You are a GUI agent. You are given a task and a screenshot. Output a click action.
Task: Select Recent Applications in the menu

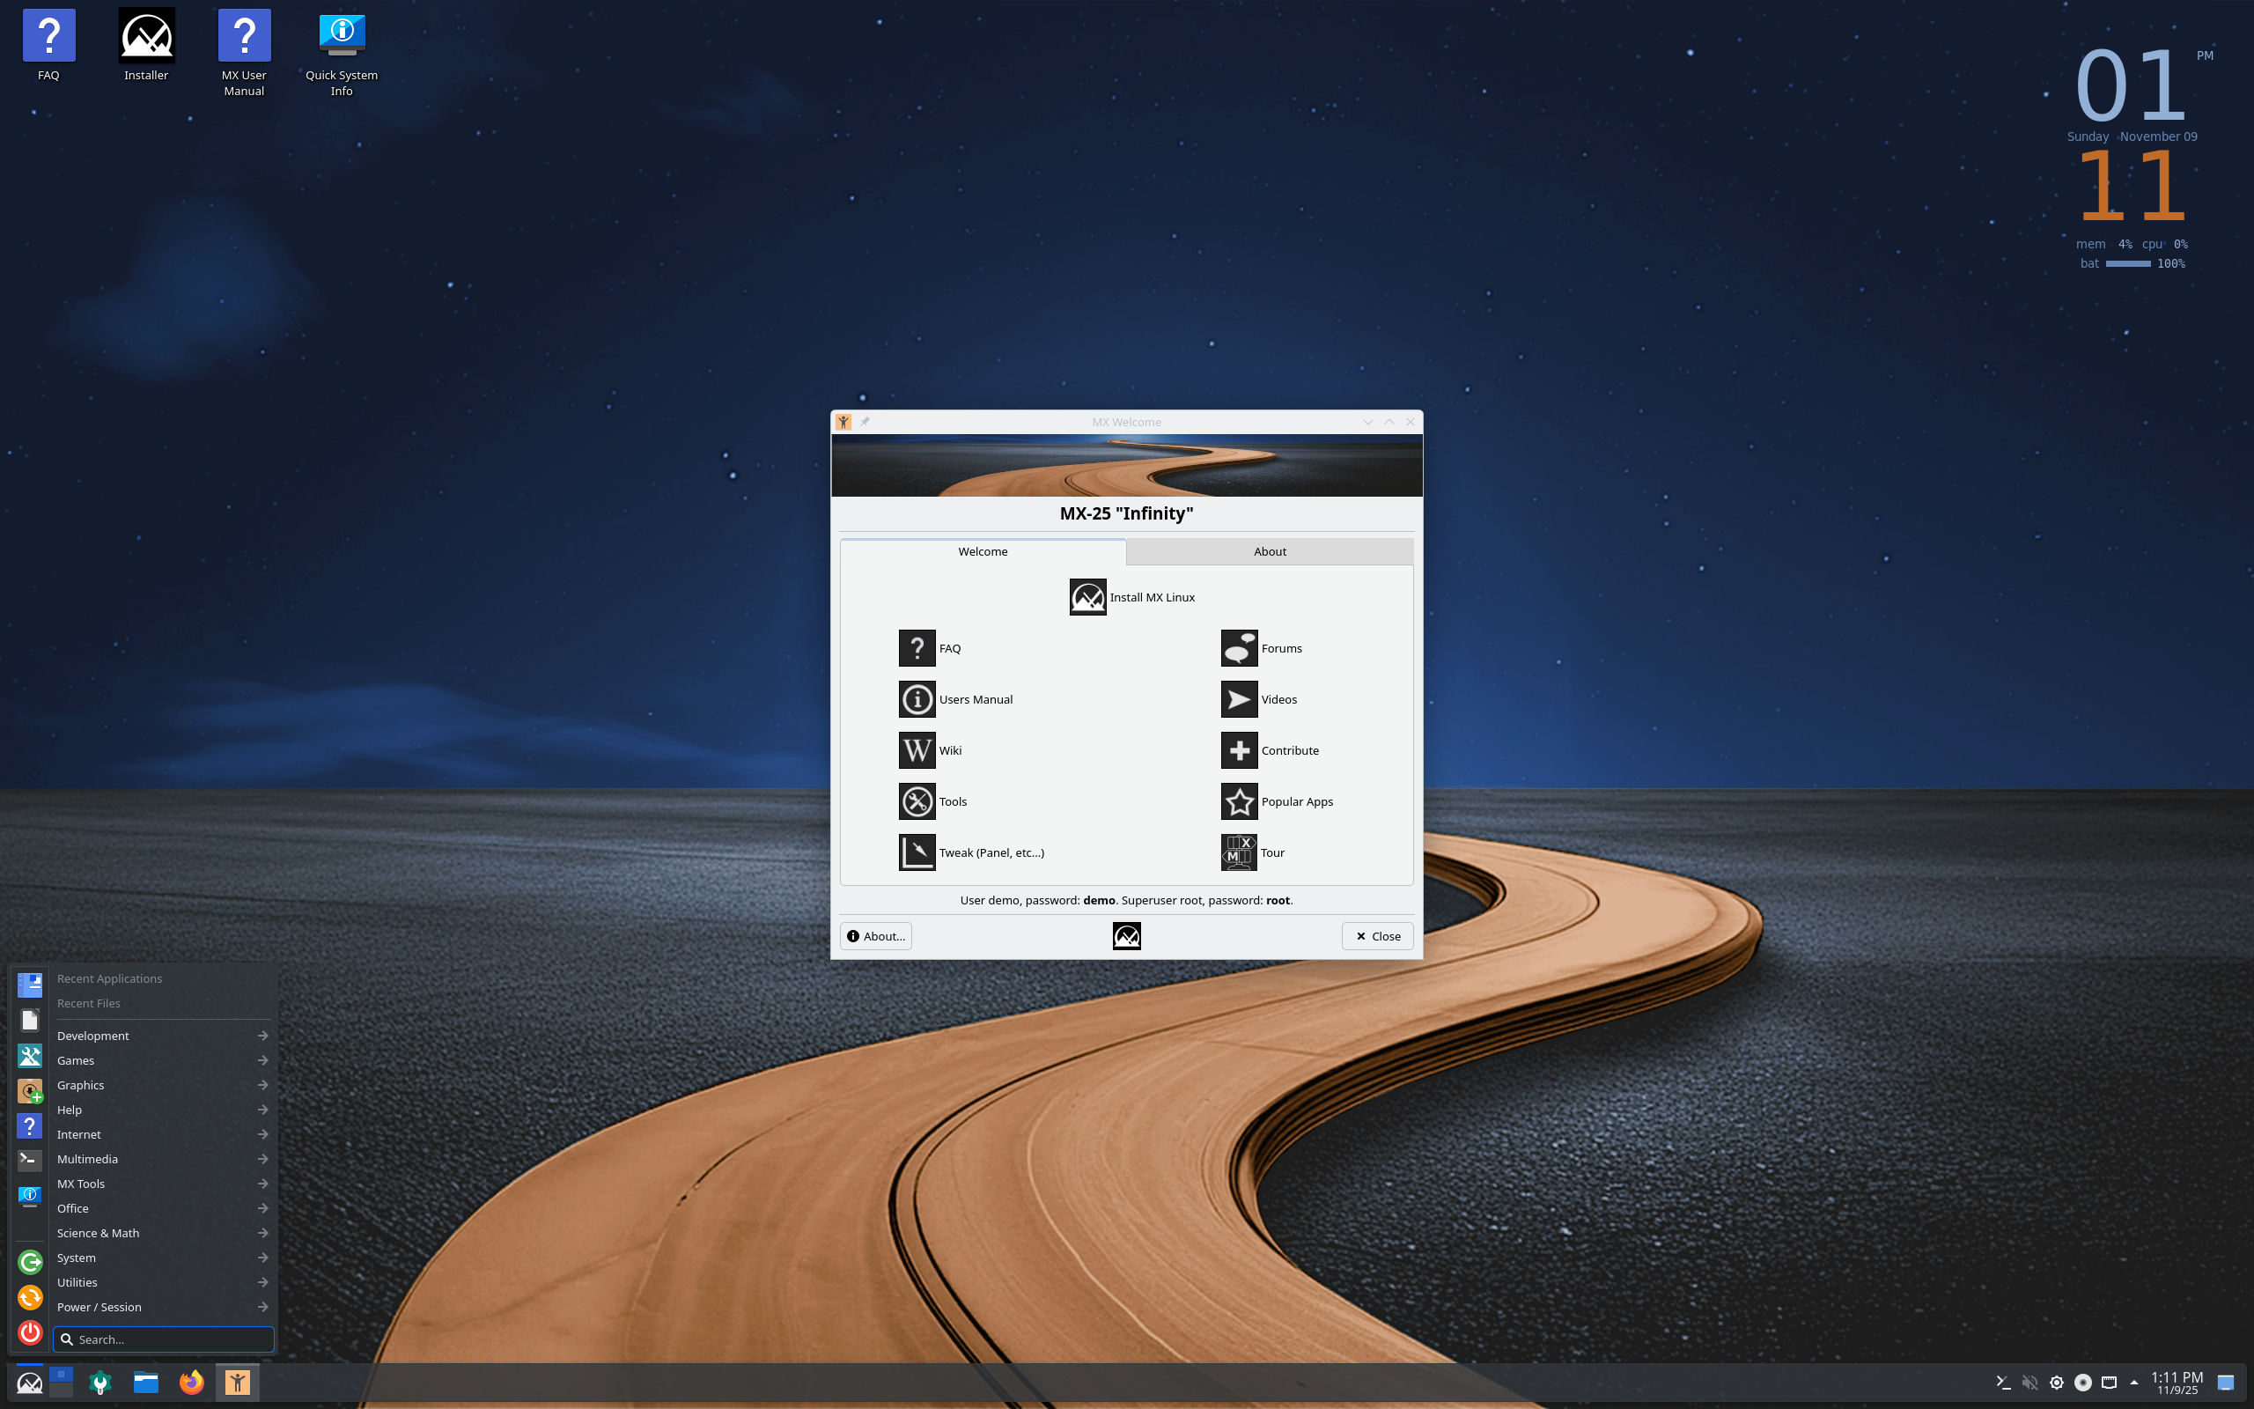pos(109,978)
